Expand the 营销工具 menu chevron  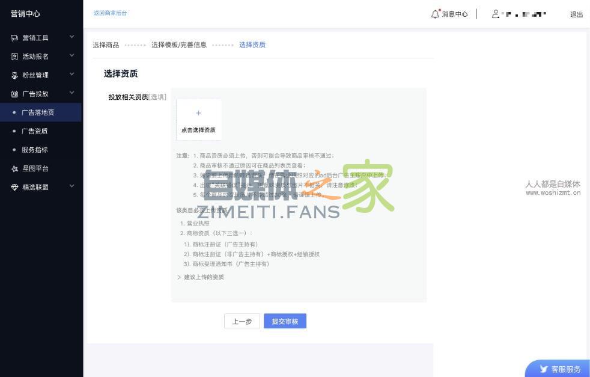pyautogui.click(x=71, y=37)
